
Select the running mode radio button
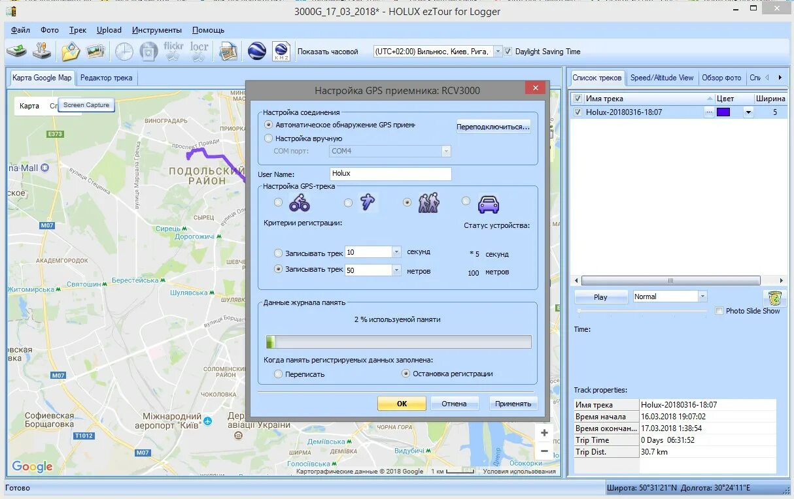coord(349,203)
